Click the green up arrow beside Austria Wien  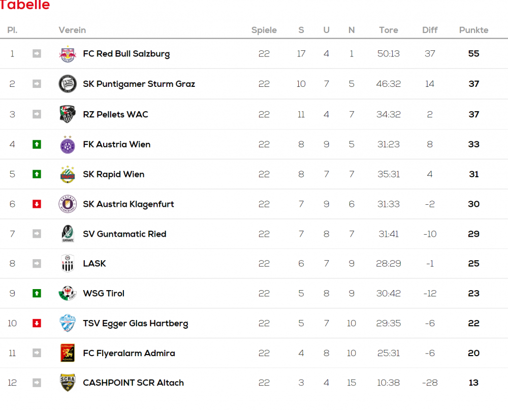[x=37, y=144]
